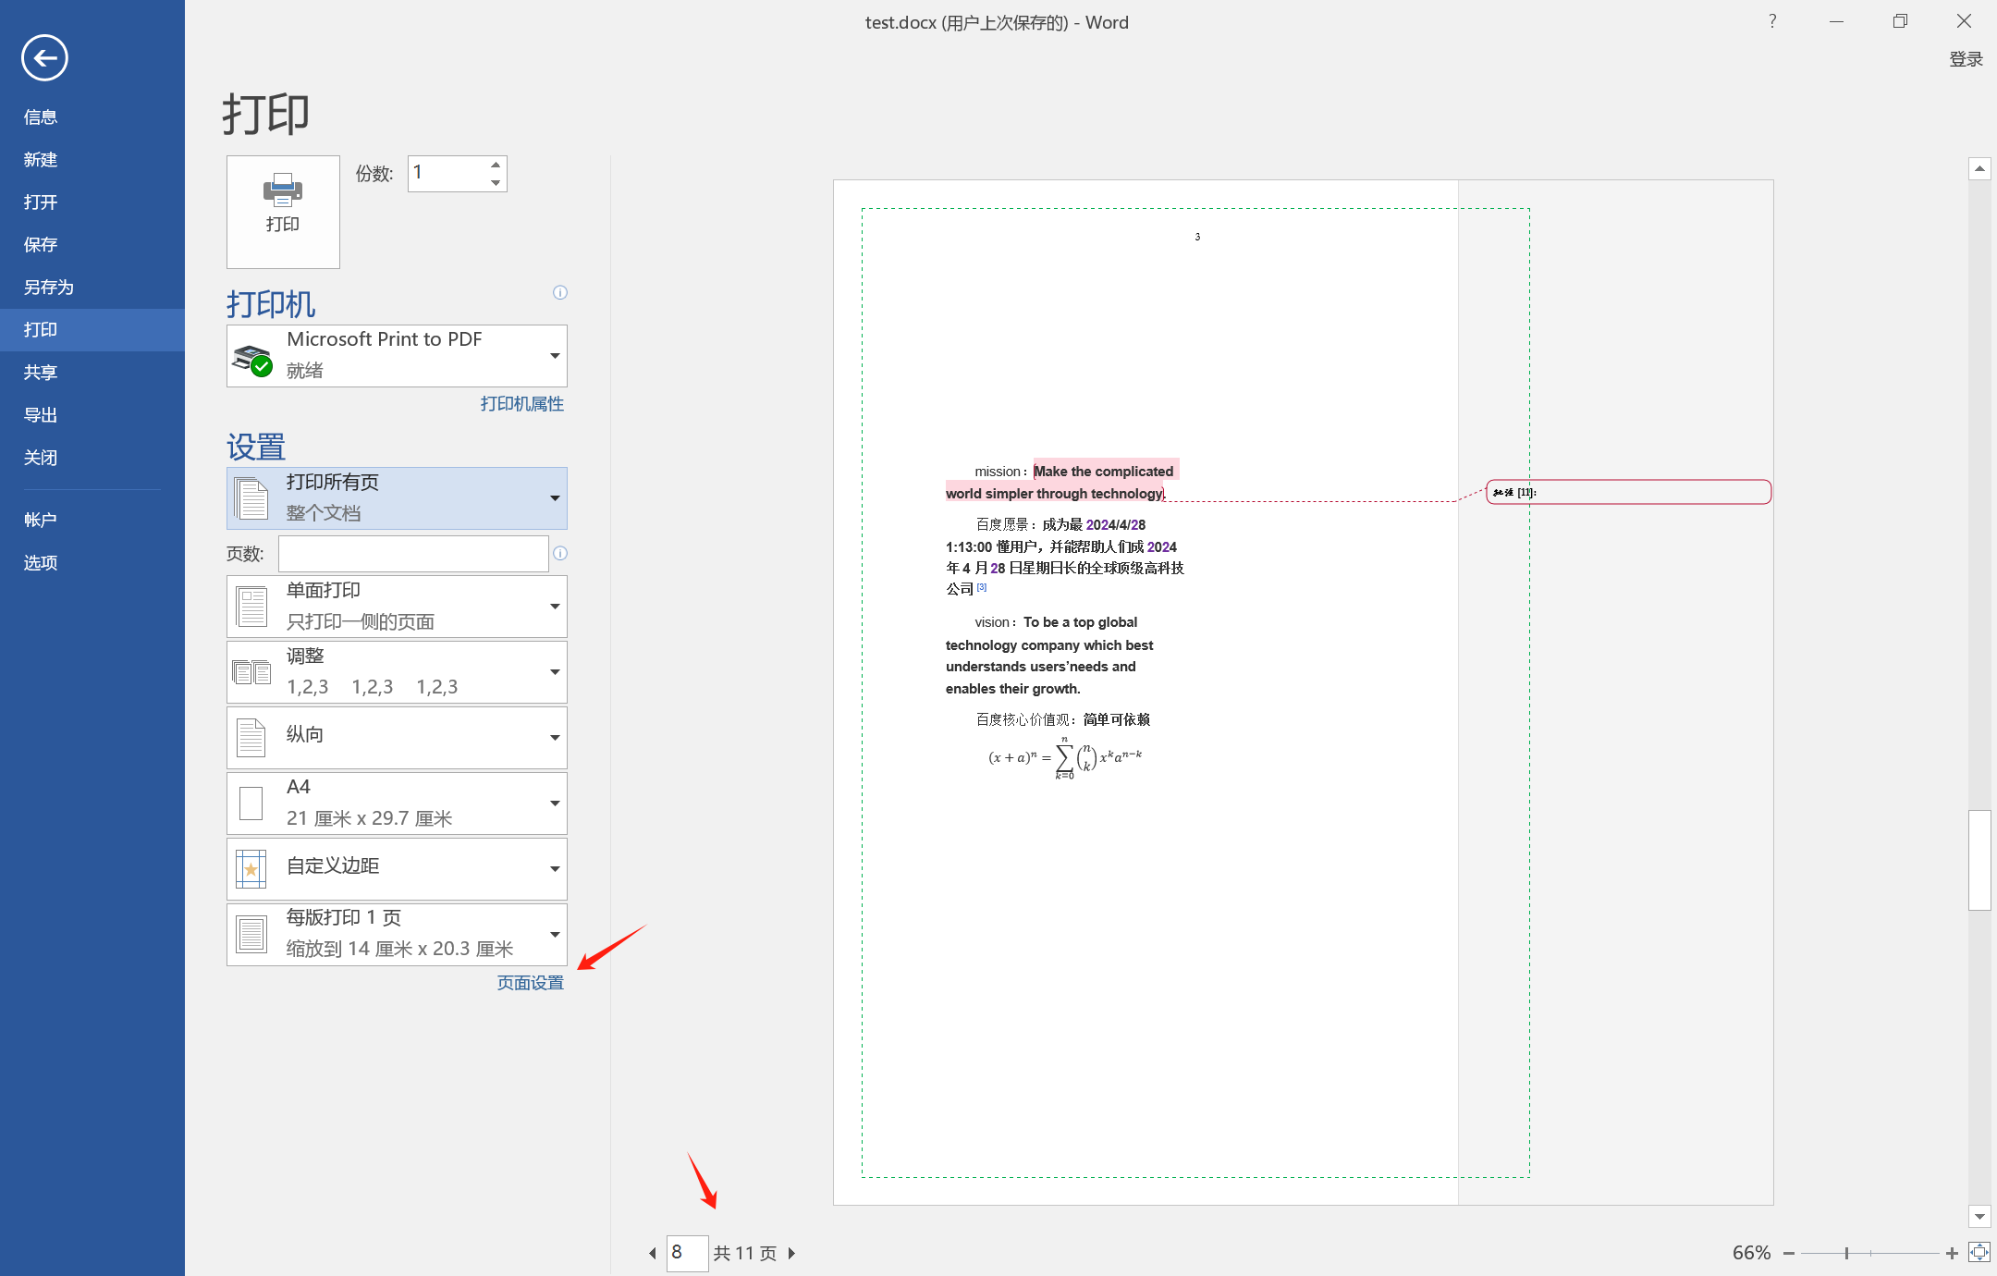The height and width of the screenshot is (1276, 1997).
Task: Click preview scrollbar down arrow
Action: pos(1979,1217)
